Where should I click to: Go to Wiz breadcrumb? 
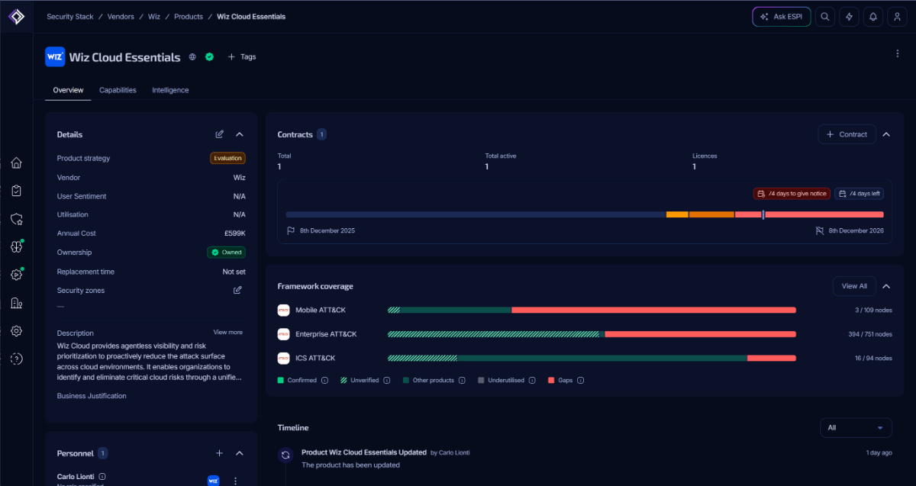pos(154,17)
